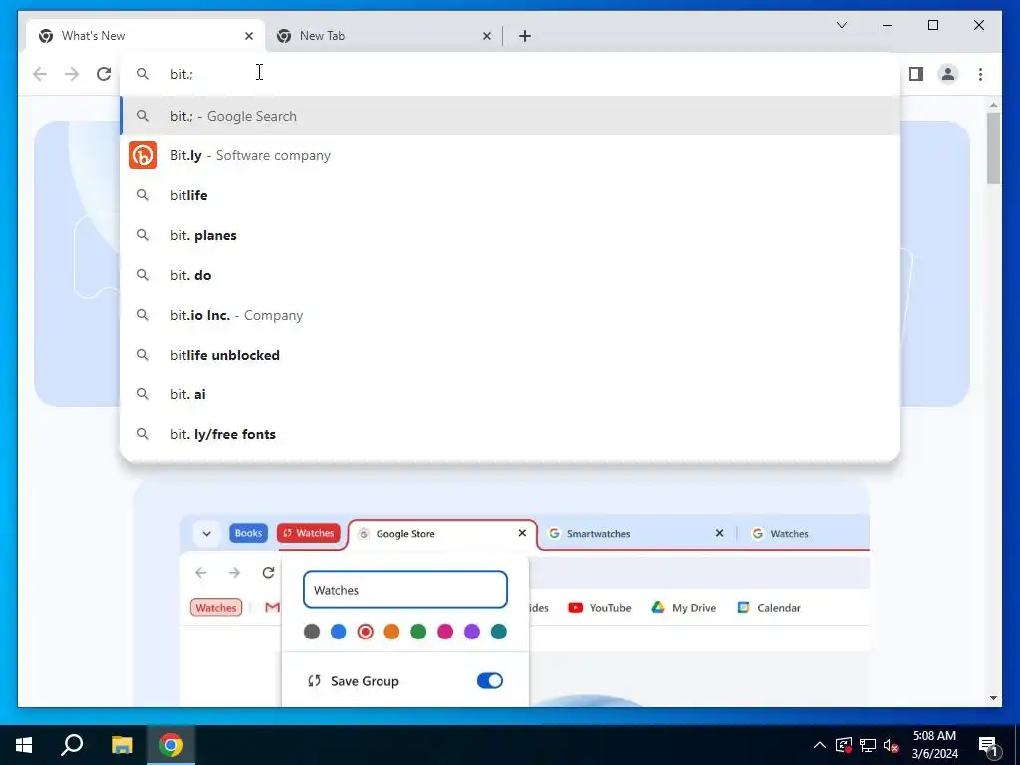This screenshot has width=1020, height=765.
Task: Open File Explorer from taskbar
Action: (x=122, y=745)
